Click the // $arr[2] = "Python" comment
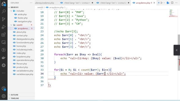Screen dimensions: 180x101 click(71, 20)
